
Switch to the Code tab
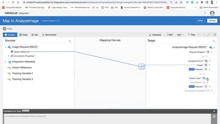tap(23, 35)
